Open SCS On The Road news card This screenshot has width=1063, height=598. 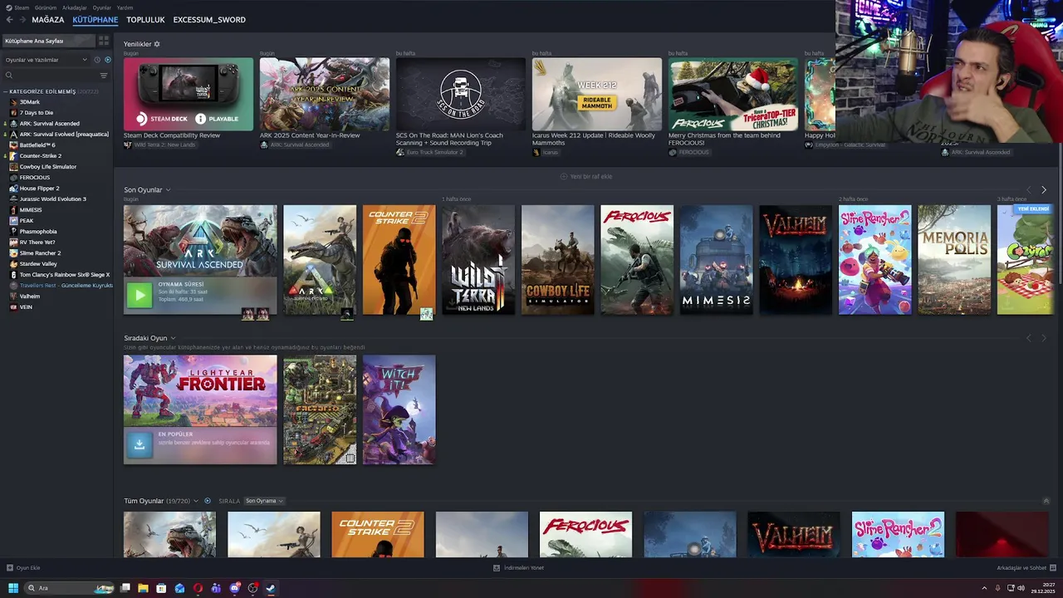point(461,94)
